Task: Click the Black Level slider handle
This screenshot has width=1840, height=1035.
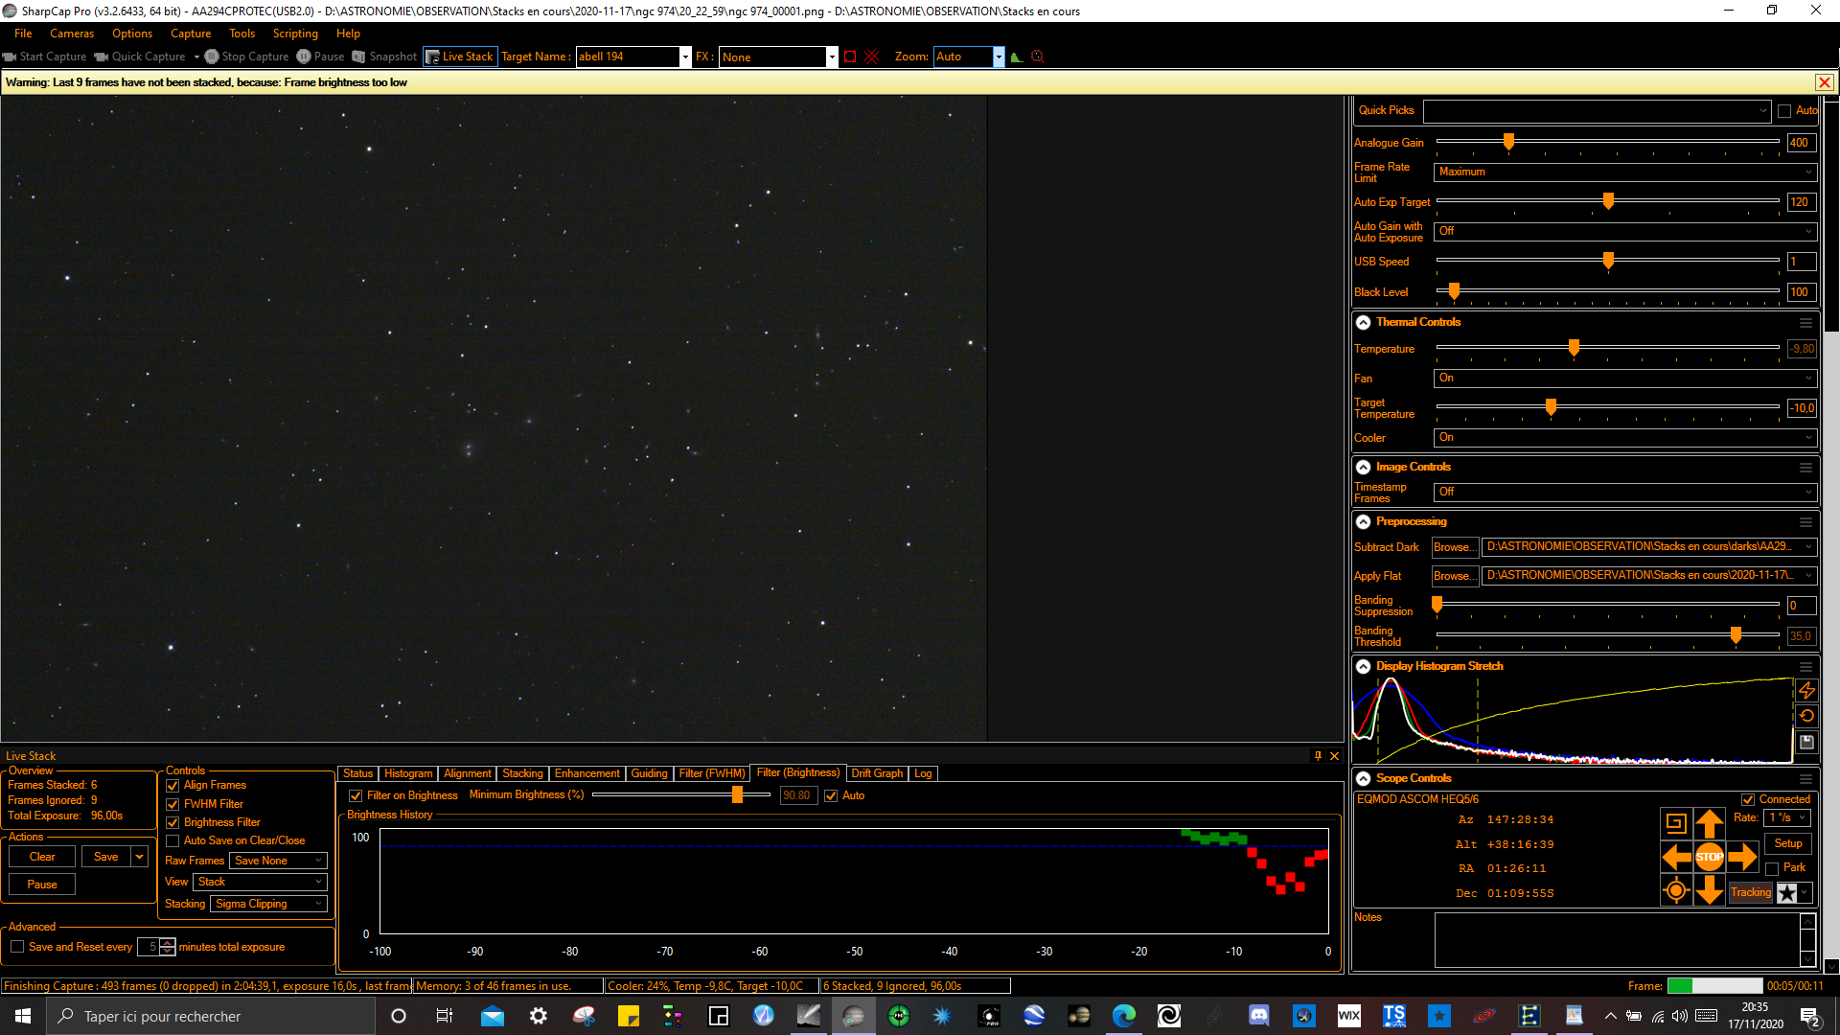Action: pyautogui.click(x=1454, y=291)
